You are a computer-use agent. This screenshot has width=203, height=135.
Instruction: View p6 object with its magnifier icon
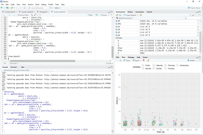coord(198,35)
